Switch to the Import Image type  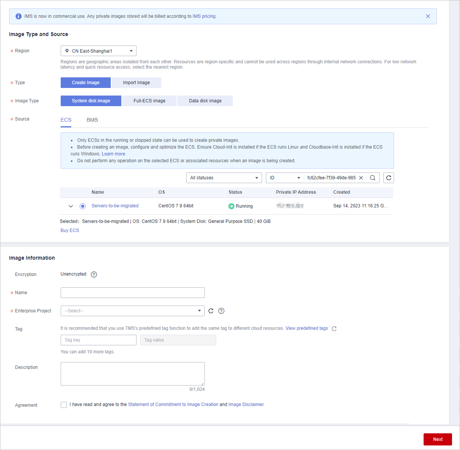coord(136,83)
